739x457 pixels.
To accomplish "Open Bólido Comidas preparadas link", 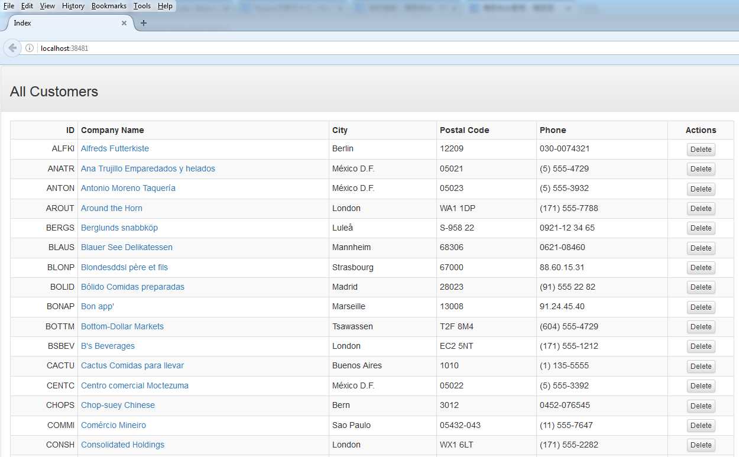I will [x=132, y=287].
